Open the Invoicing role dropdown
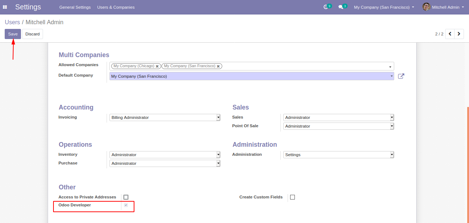The image size is (469, 223). [x=165, y=117]
